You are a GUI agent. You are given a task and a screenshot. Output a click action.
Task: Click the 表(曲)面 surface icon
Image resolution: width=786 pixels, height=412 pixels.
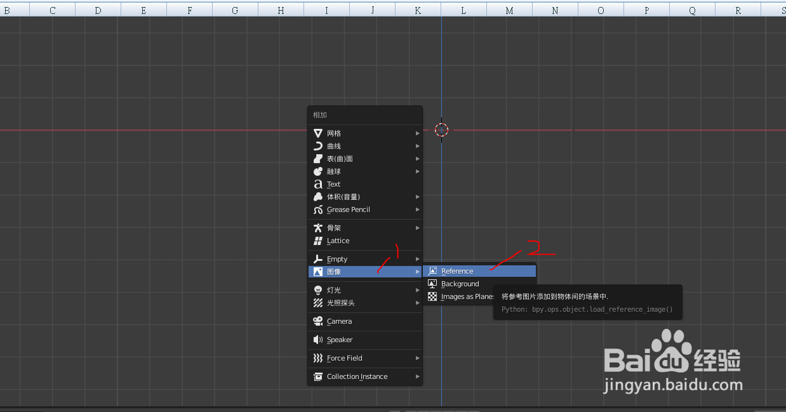318,159
